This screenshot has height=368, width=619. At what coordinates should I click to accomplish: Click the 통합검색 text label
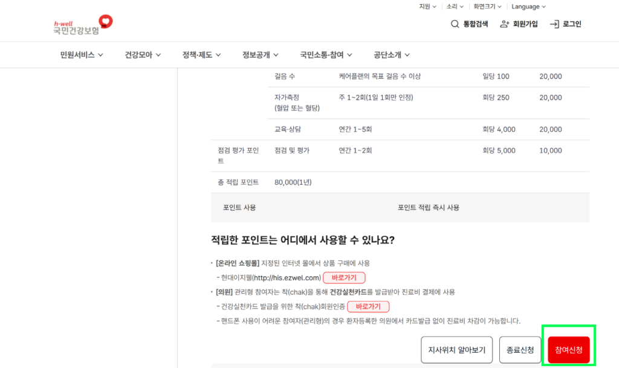point(475,24)
